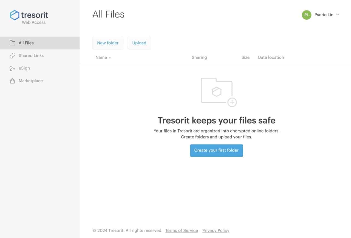
Task: Open the eSign page
Action: coord(40,68)
